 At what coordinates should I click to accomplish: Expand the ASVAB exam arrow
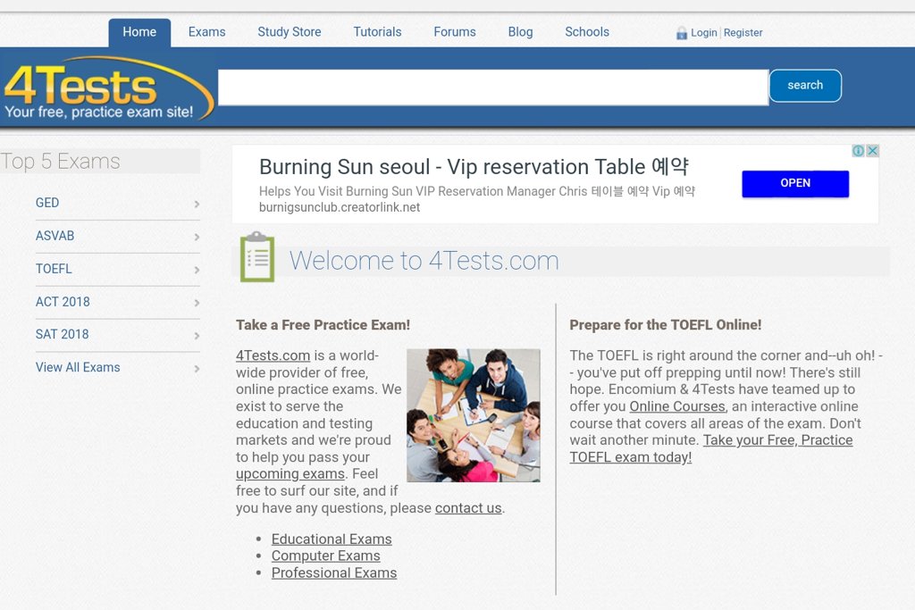pyautogui.click(x=197, y=237)
